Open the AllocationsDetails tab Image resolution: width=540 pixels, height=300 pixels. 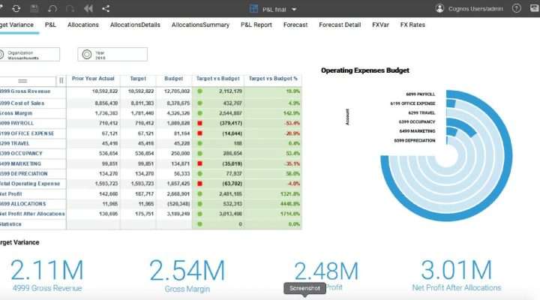pos(135,25)
